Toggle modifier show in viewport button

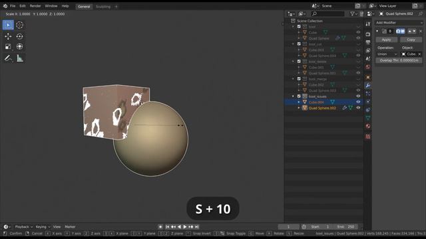point(402,31)
